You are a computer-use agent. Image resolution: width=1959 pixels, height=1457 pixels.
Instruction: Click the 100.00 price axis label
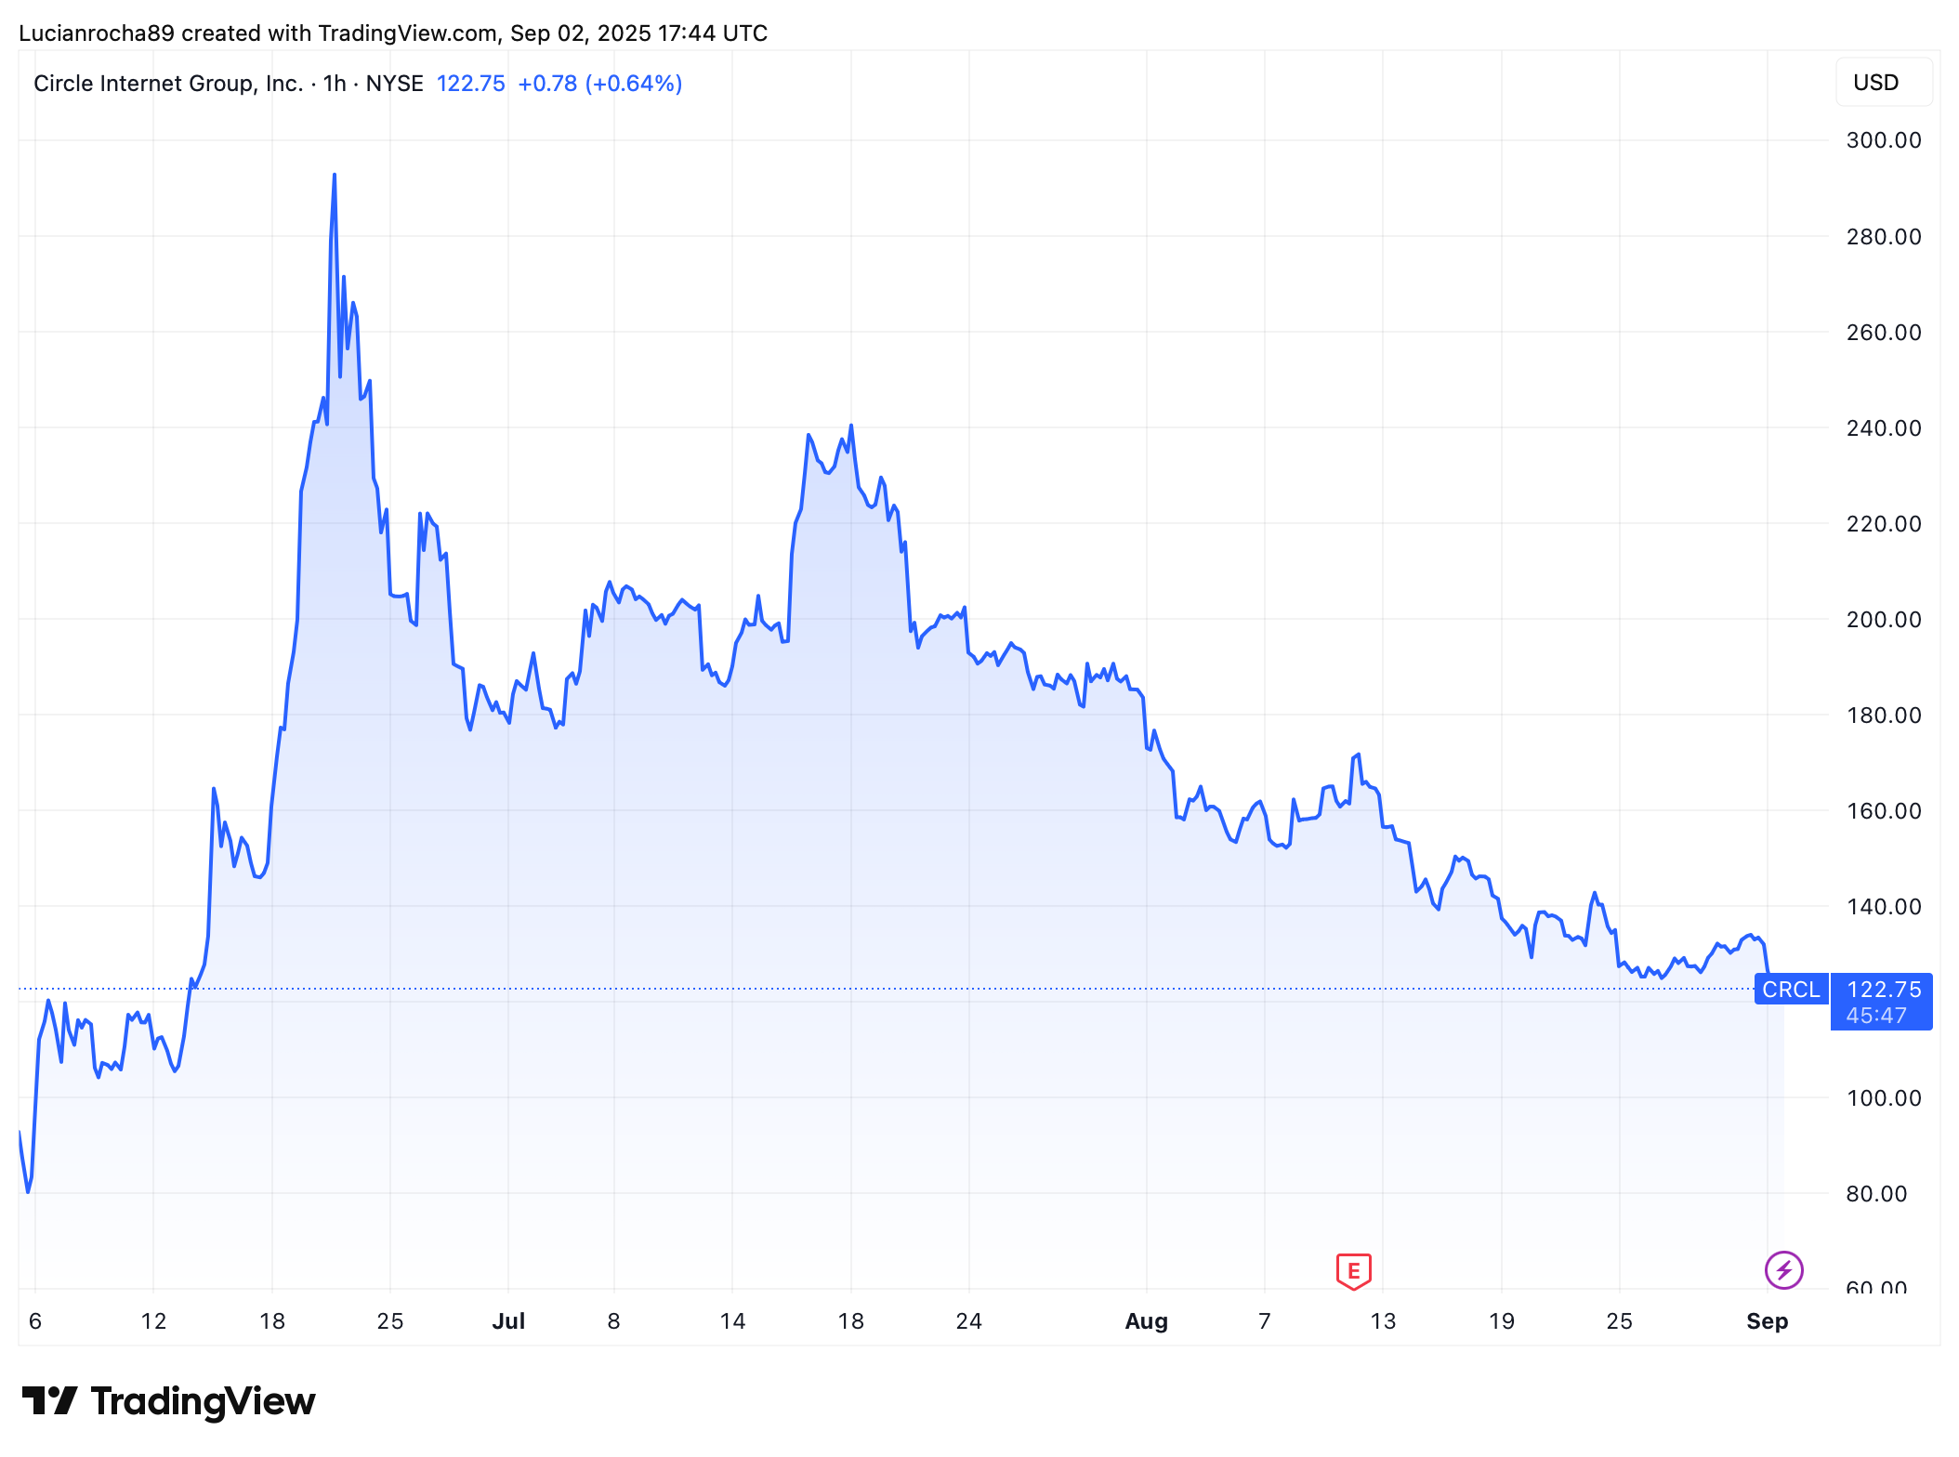pos(1883,1097)
